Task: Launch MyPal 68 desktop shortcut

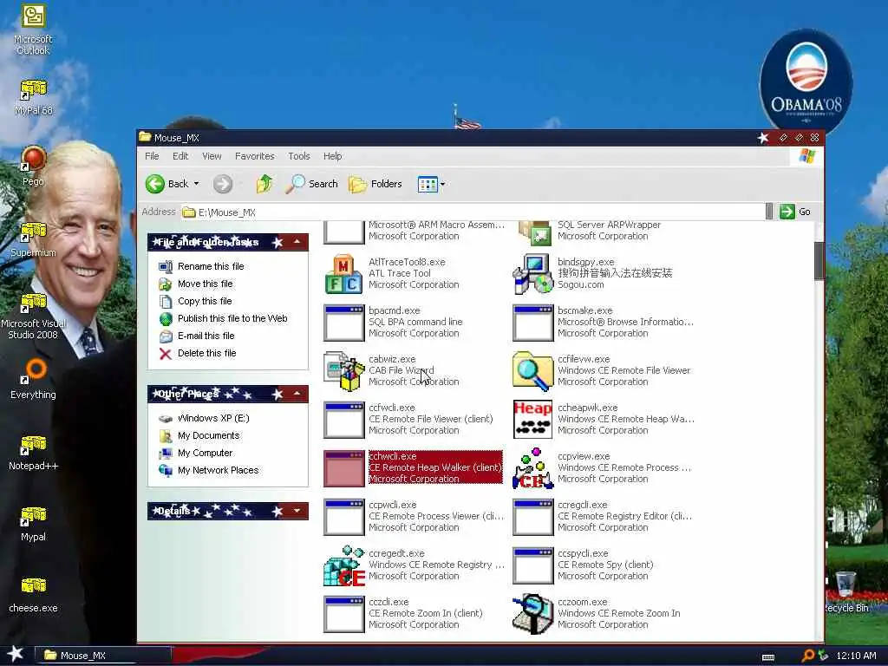Action: pyautogui.click(x=33, y=97)
